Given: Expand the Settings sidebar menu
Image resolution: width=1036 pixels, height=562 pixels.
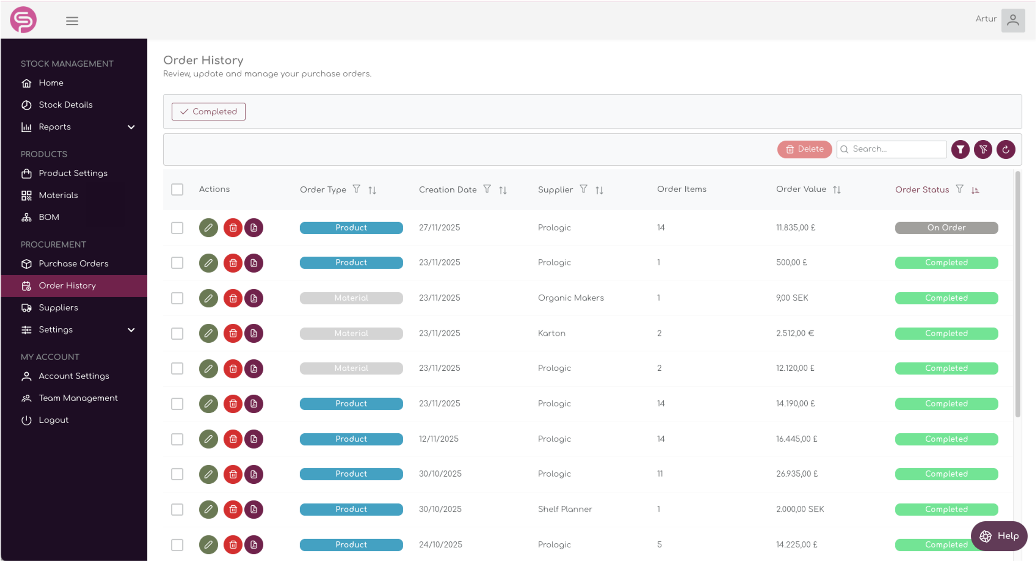Looking at the screenshot, I should coord(131,330).
